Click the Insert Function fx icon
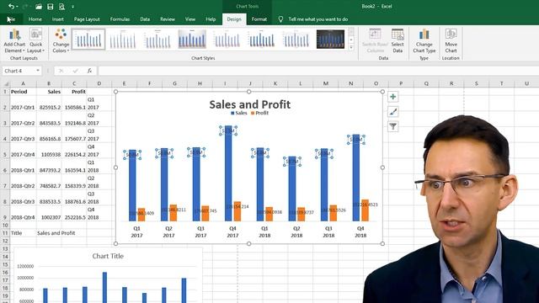 [x=89, y=71]
